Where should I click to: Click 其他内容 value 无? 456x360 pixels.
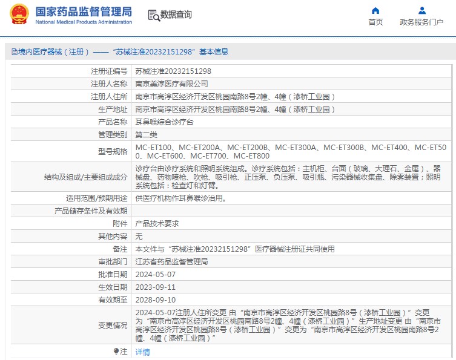click(139, 236)
